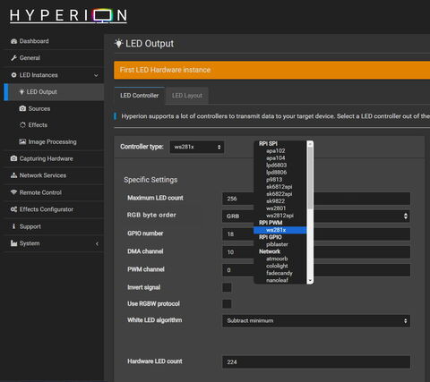Switch to the LED Layout tab
The image size is (430, 382).
click(x=187, y=96)
